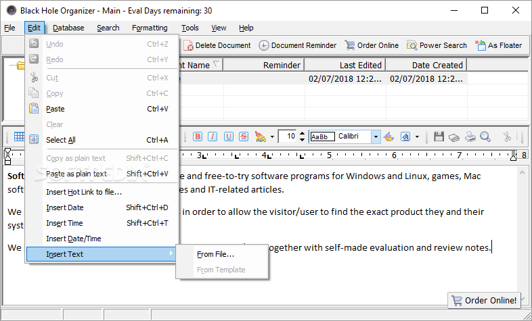Click the font size field showing 10
This screenshot has width=532, height=321.
coord(287,137)
